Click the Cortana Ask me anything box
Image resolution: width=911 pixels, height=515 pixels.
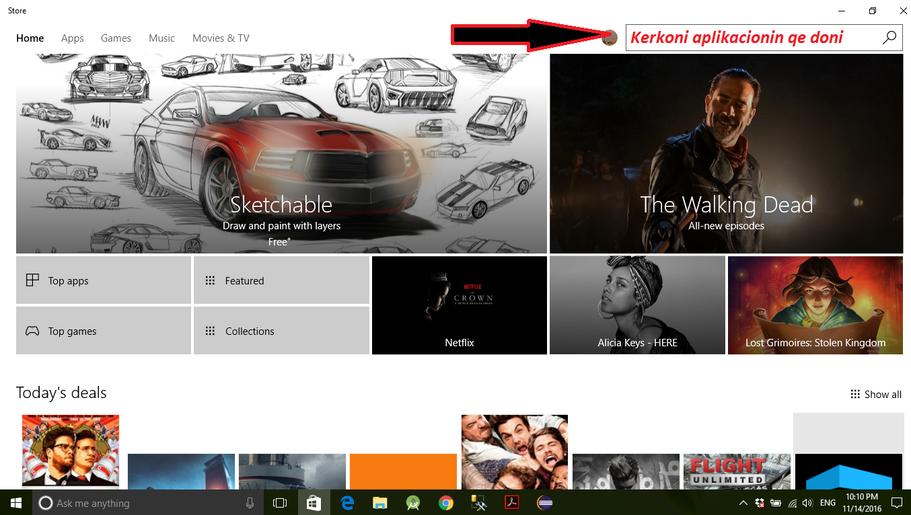pos(149,502)
